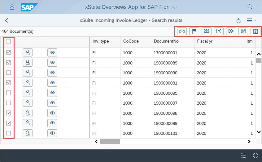Open person icon for document 1900000095
Viewport: 262px width, 162px height.
[x=28, y=93]
